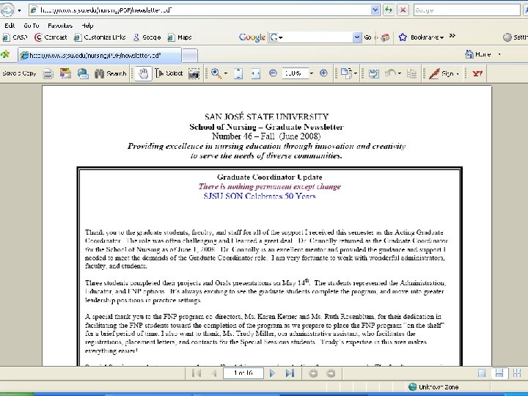This screenshot has width=528, height=396.
Task: Go to previous page
Action: click(213, 373)
